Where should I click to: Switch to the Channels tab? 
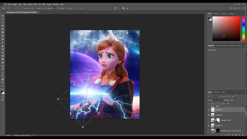(217, 92)
